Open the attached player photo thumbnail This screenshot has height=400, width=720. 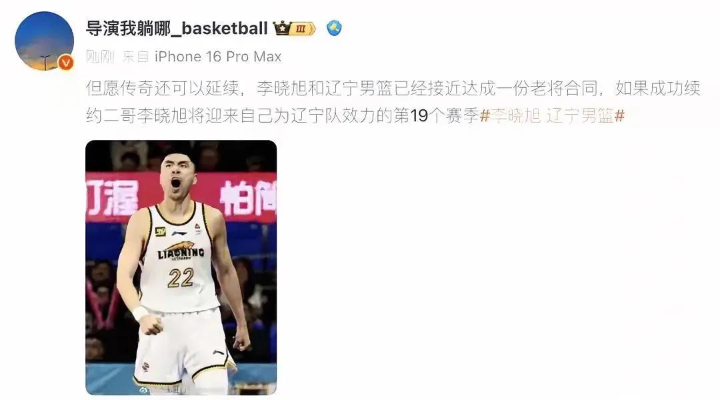tap(181, 267)
